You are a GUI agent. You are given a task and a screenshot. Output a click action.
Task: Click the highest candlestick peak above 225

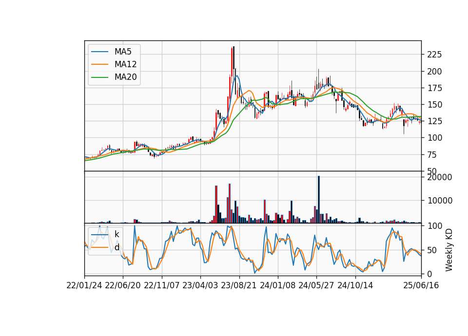(234, 58)
